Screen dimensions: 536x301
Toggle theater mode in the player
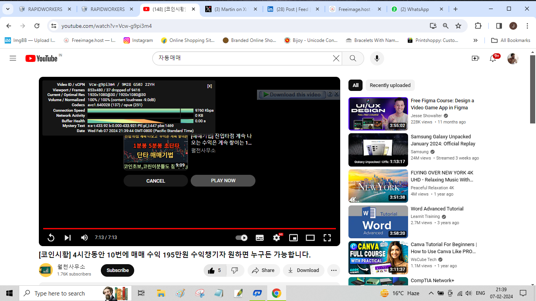(x=310, y=238)
